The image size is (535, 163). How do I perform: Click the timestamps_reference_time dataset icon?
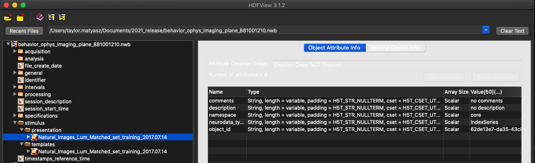(21, 158)
